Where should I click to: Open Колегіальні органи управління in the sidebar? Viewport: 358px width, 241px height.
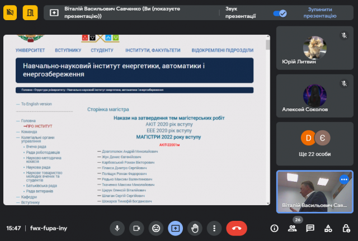click(37, 139)
